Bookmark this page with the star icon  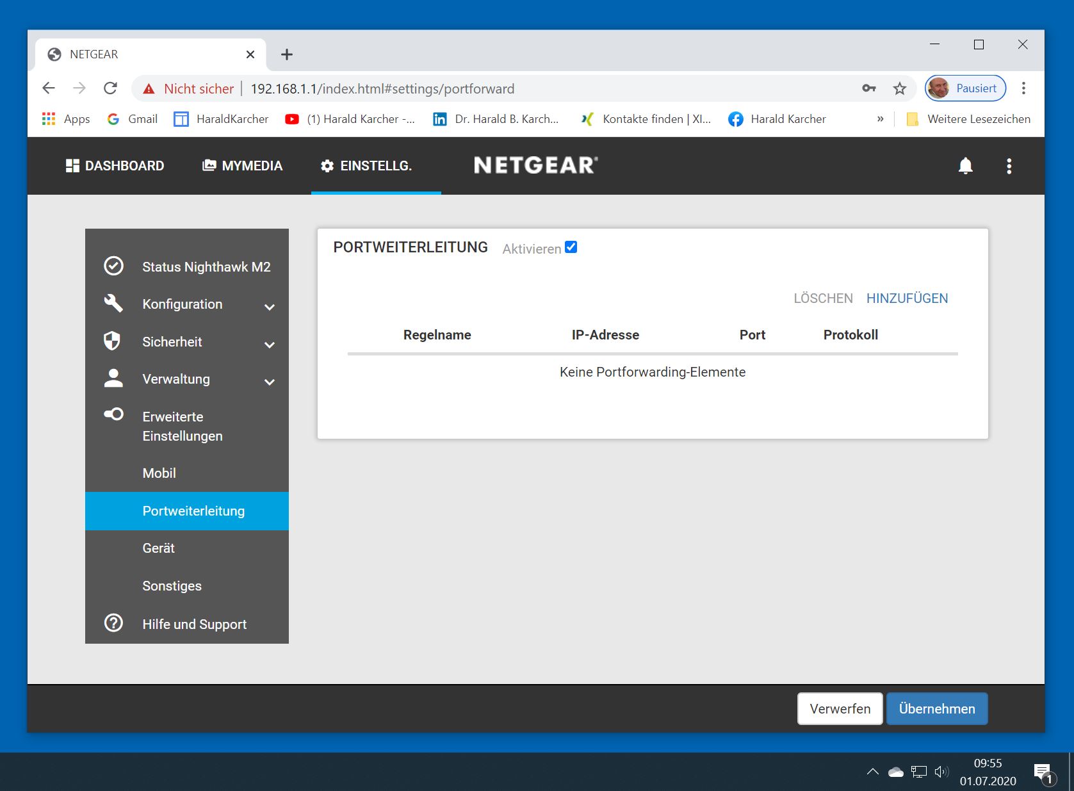(900, 88)
